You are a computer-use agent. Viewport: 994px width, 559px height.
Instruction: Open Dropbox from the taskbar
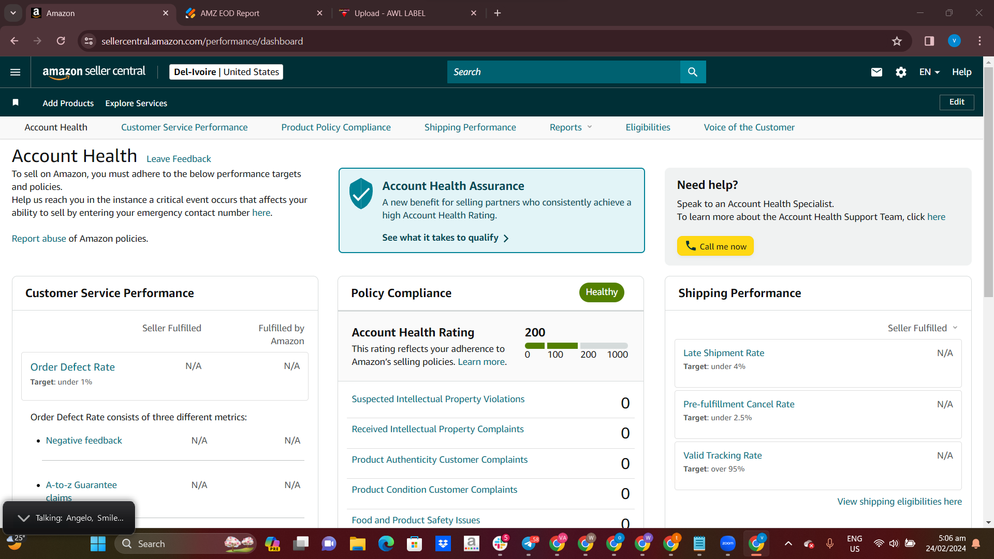click(x=443, y=543)
